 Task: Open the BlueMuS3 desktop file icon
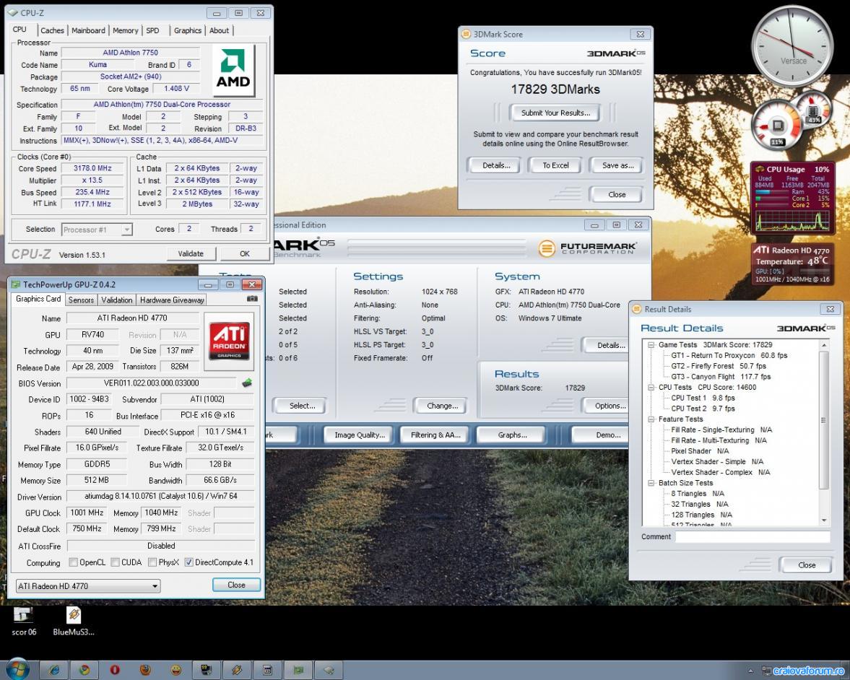(74, 621)
